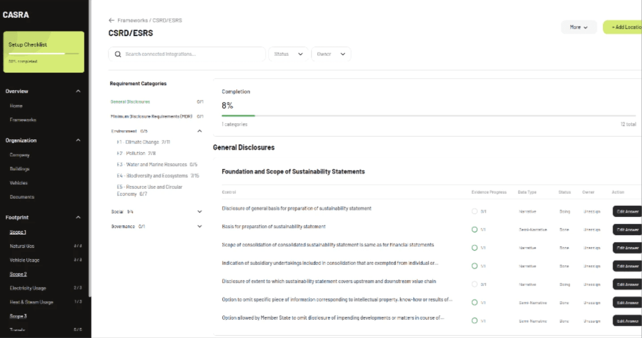The width and height of the screenshot is (642, 338).
Task: Click the Setup Checklist progress bar
Action: [x=43, y=54]
